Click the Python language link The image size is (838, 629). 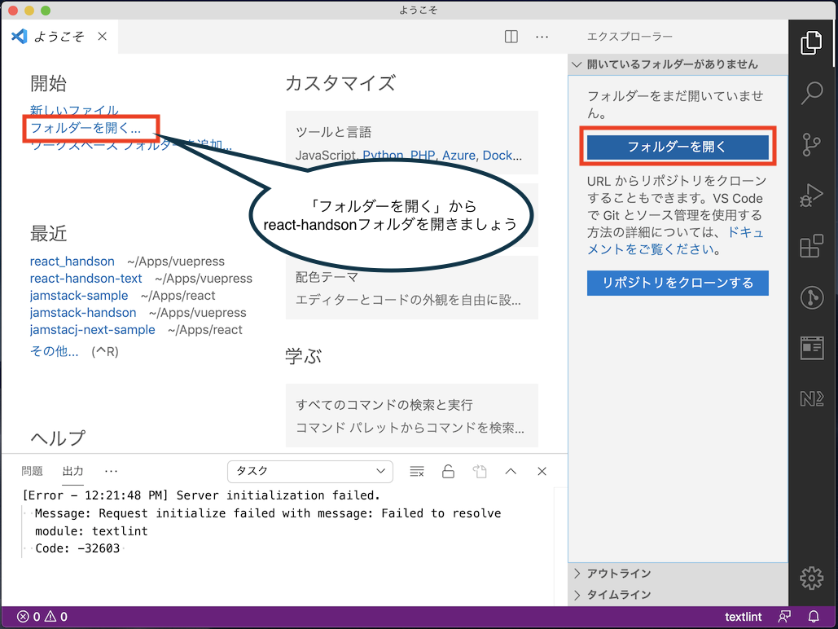[384, 155]
